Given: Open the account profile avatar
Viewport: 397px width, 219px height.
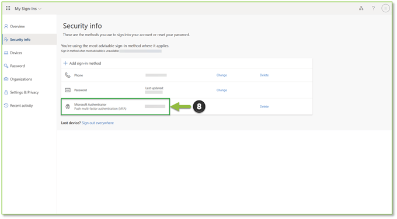Looking at the screenshot, I should point(385,8).
